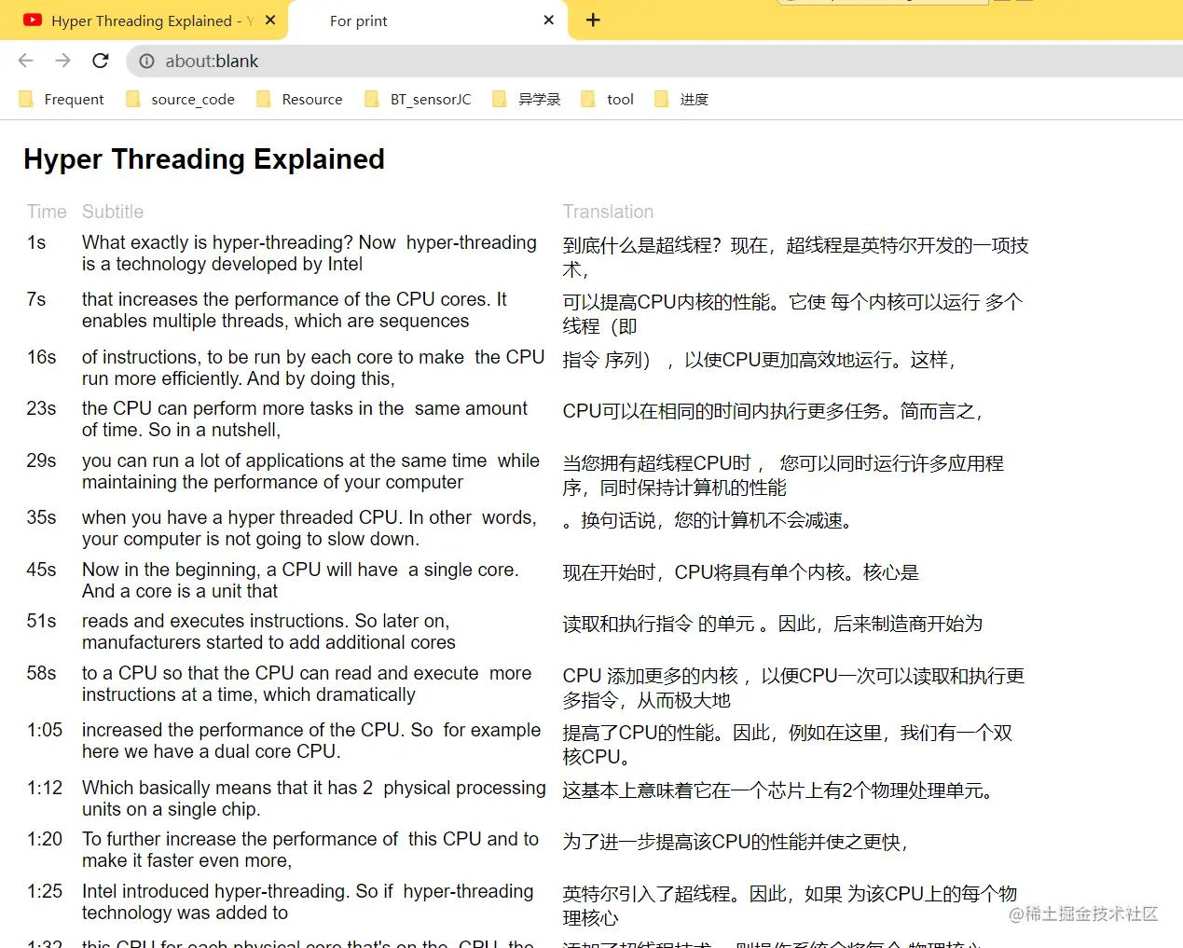Click the 45s timestamp
The height and width of the screenshot is (948, 1183).
[x=41, y=570]
